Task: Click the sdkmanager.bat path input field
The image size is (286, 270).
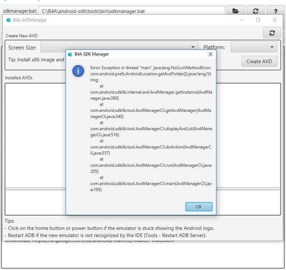Action: pos(131,11)
